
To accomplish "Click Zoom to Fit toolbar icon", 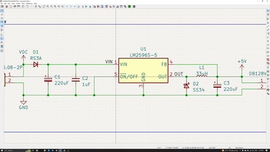I will (55, 6).
